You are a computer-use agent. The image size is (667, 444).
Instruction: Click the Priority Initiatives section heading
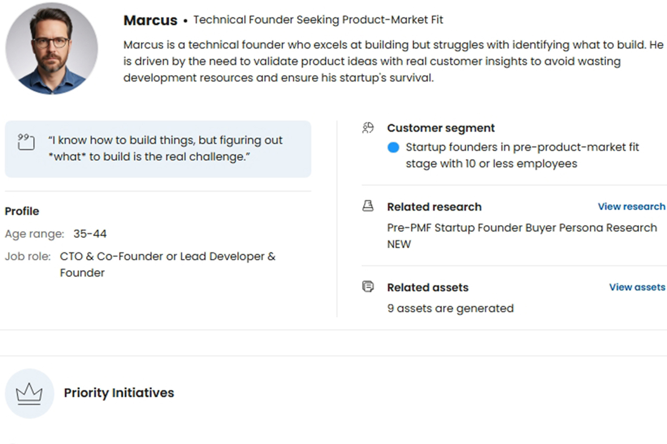pyautogui.click(x=119, y=393)
